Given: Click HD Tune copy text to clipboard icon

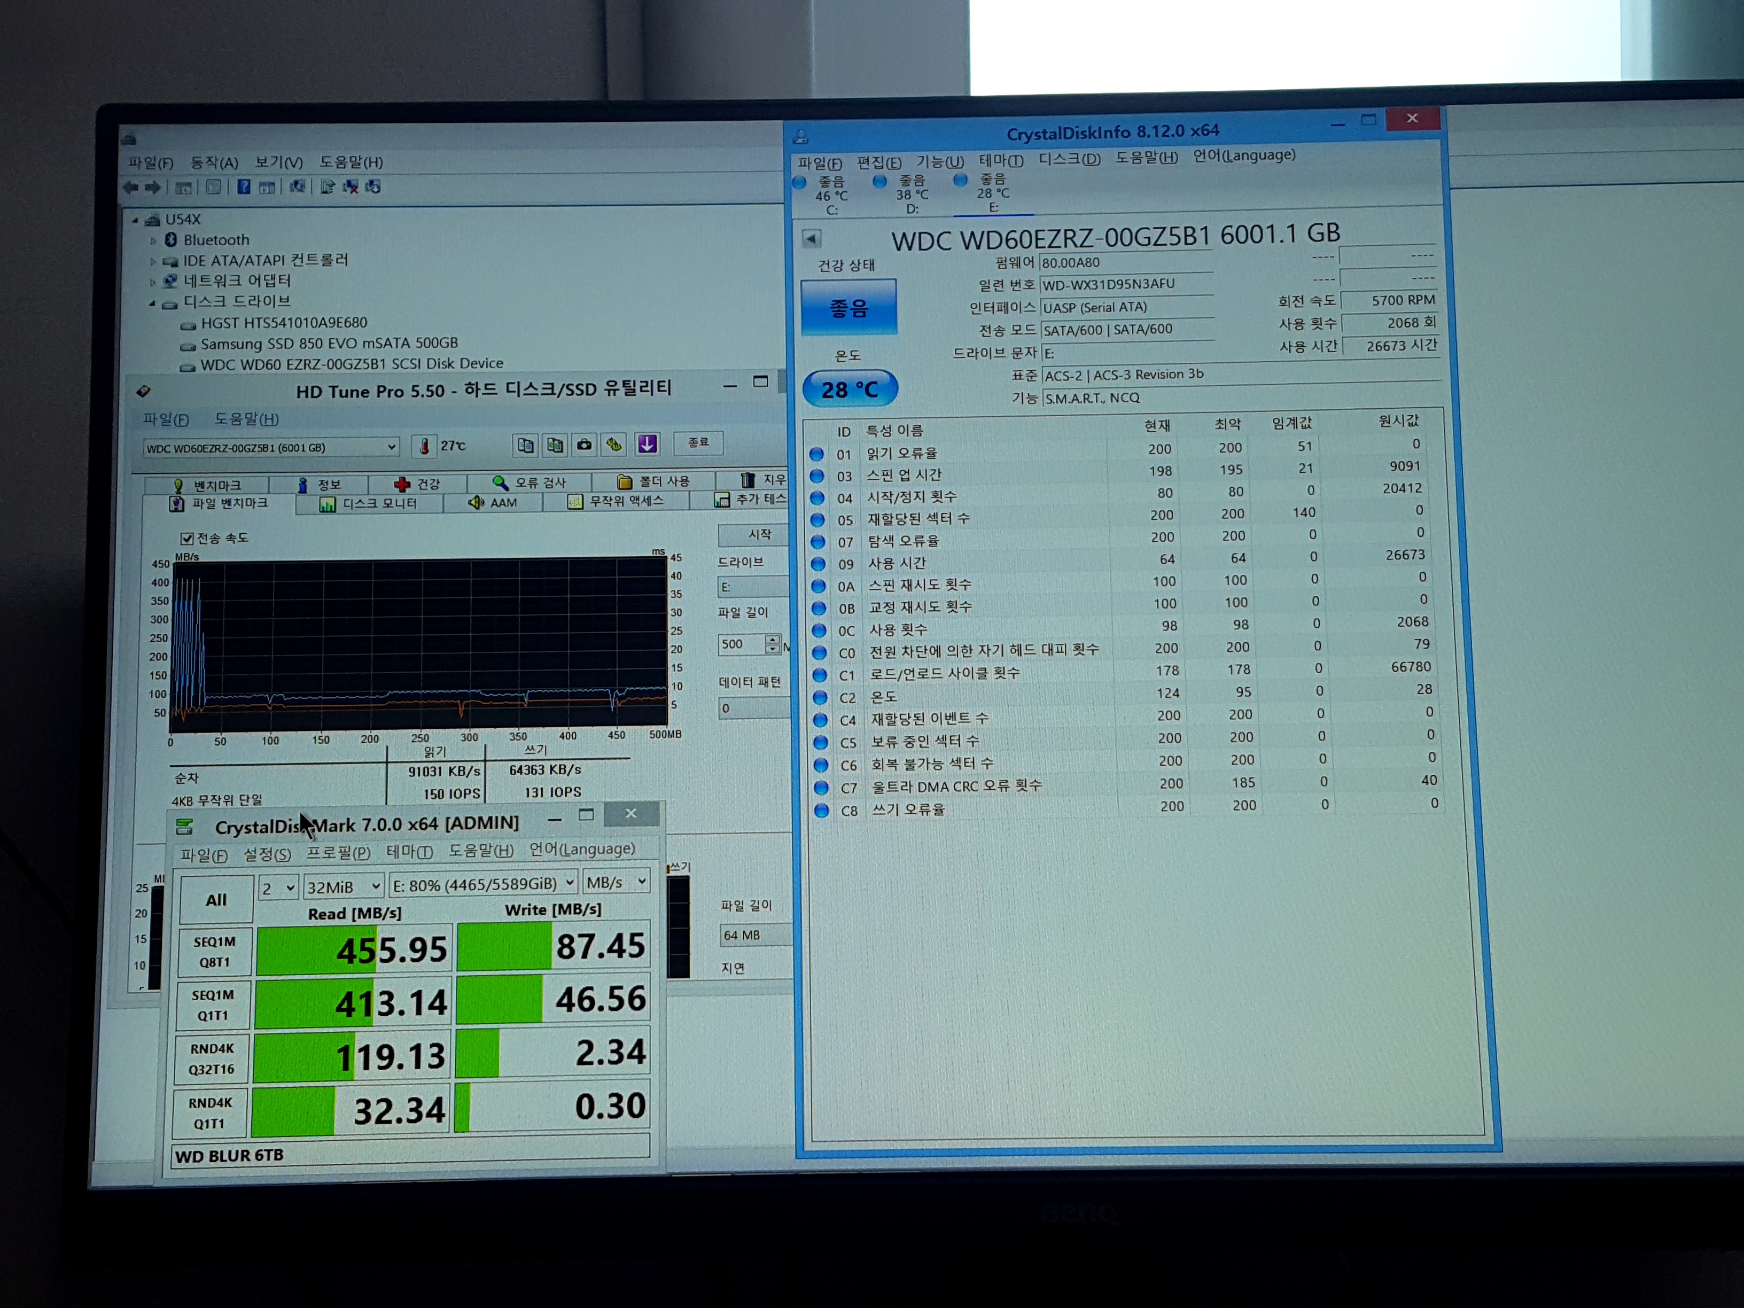Looking at the screenshot, I should (x=526, y=446).
